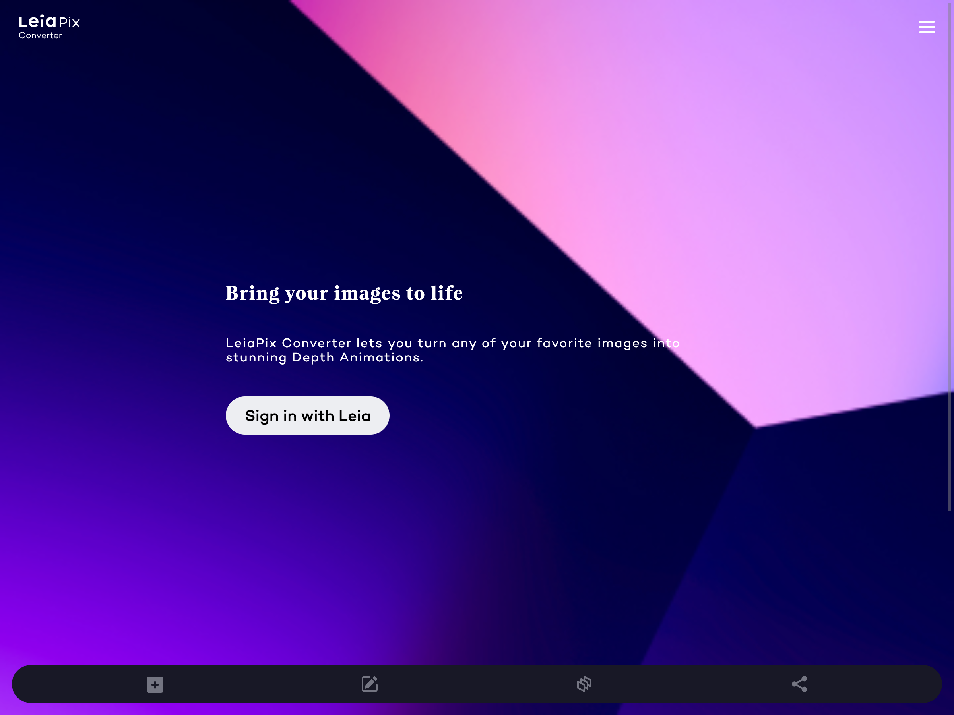Open the edit pencil icon
This screenshot has width=954, height=715.
370,684
